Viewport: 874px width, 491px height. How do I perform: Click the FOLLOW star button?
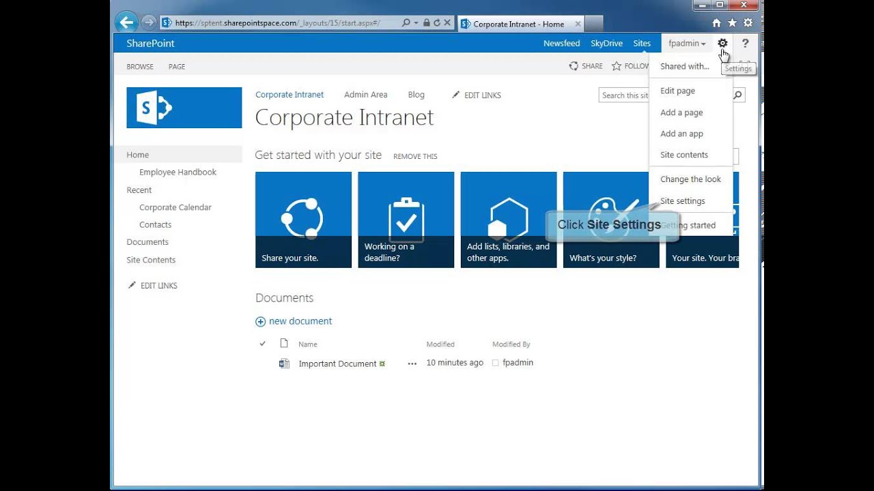point(630,66)
